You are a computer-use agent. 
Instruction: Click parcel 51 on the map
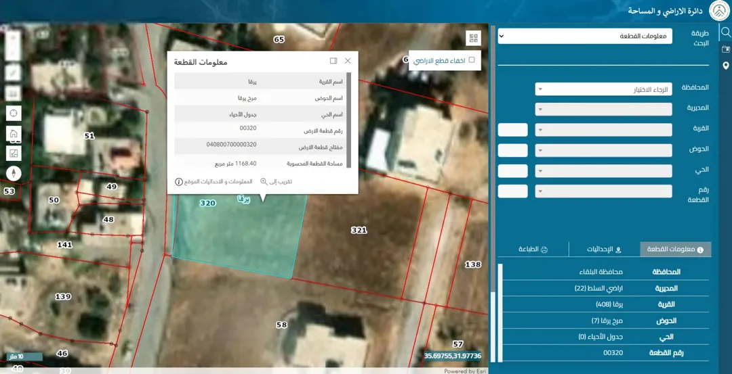coord(89,136)
